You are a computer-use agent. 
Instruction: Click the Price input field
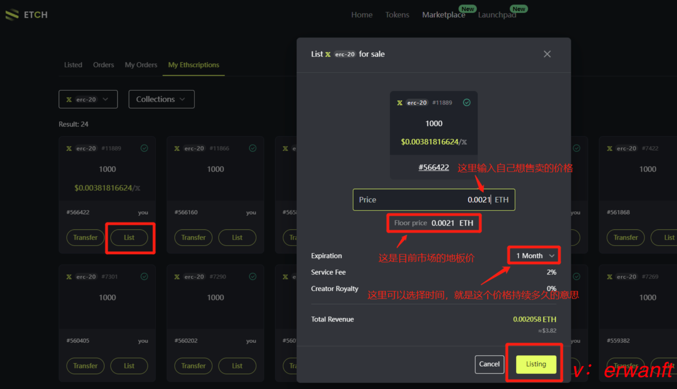(x=434, y=200)
